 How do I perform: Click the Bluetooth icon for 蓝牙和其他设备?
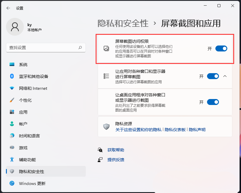click(12, 76)
